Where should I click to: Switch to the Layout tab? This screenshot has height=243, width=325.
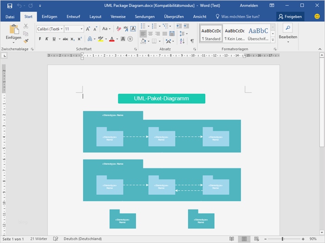pos(95,17)
